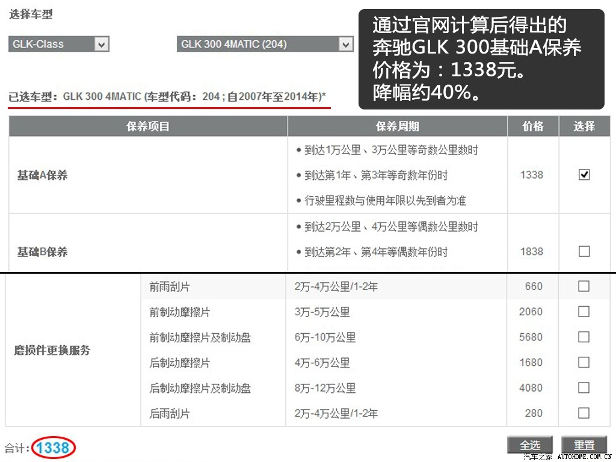
Task: Click the 4万-6万公里 interval text
Action: tap(322, 363)
